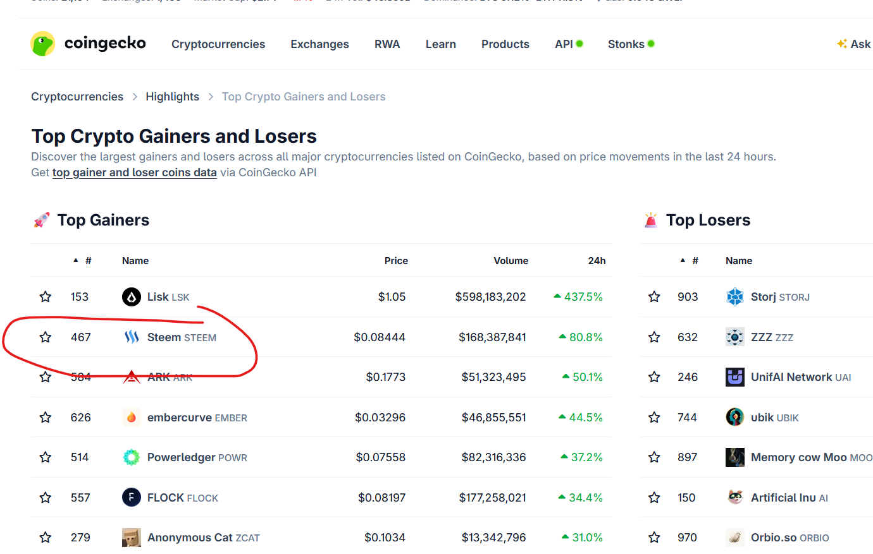
Task: Go to Highlights breadcrumb link
Action: point(172,97)
